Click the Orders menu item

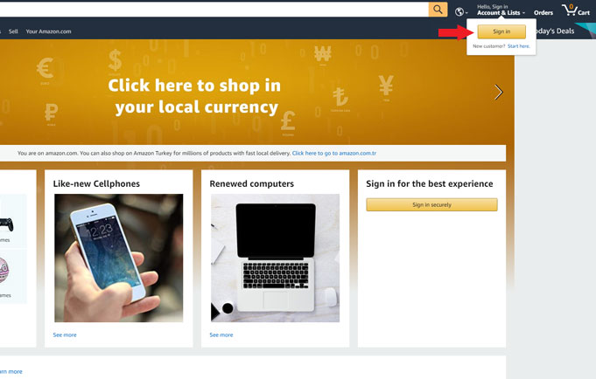coord(543,12)
